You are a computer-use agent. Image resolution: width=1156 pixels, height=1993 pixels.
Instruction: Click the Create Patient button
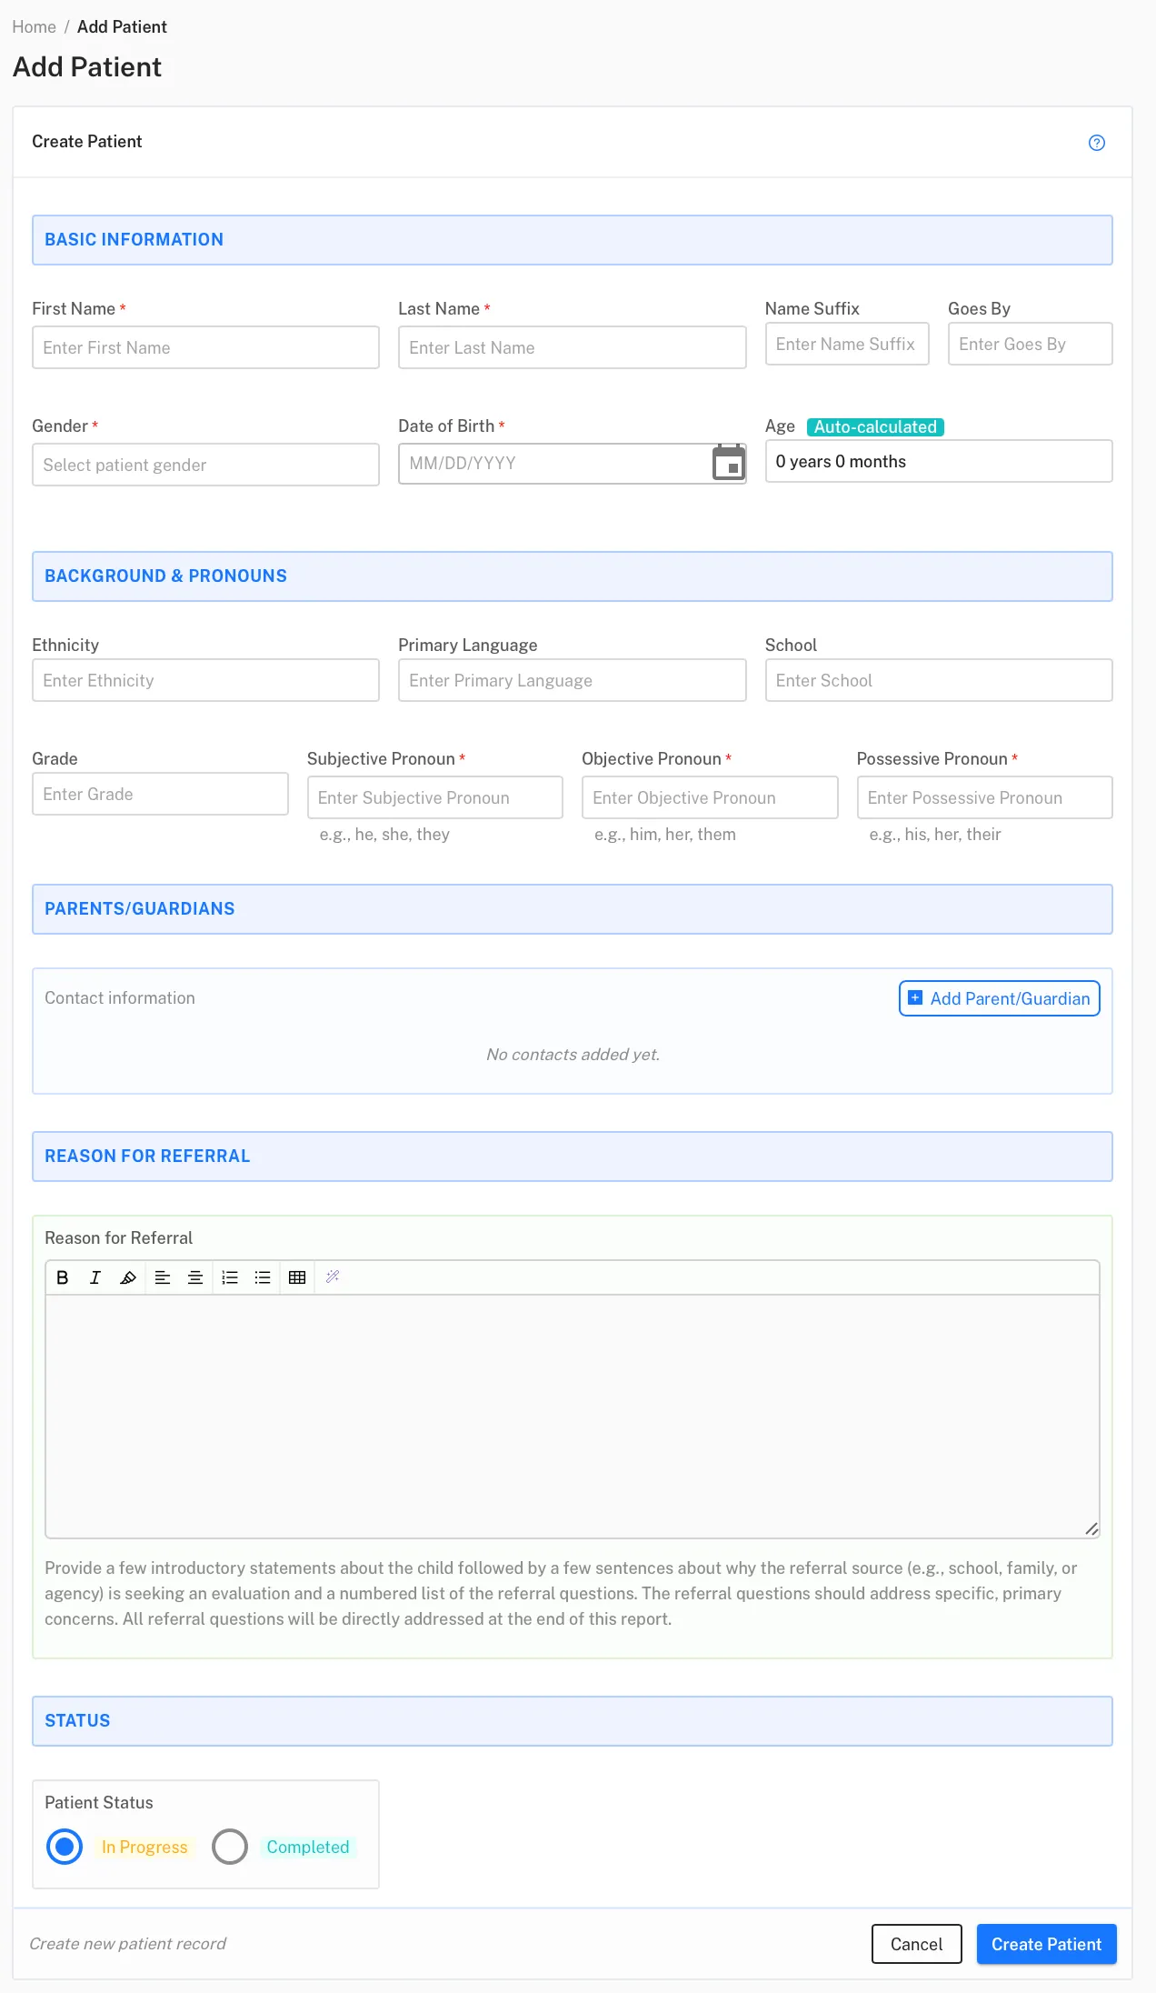coord(1047,1944)
